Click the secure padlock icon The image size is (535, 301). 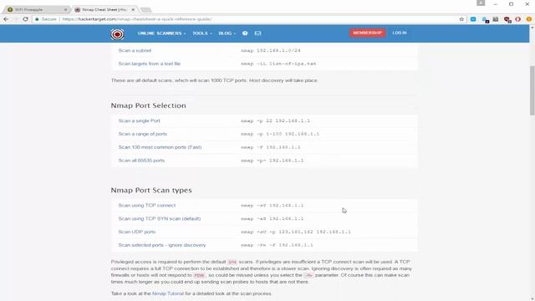tap(37, 19)
